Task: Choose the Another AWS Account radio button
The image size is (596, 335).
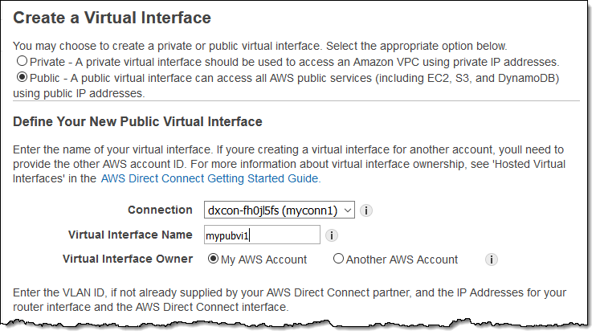Action: 338,259
